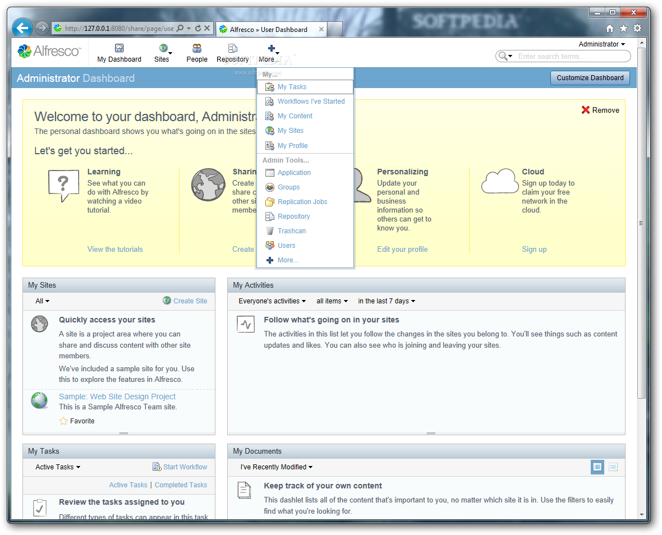Click the Users menu icon

270,245
